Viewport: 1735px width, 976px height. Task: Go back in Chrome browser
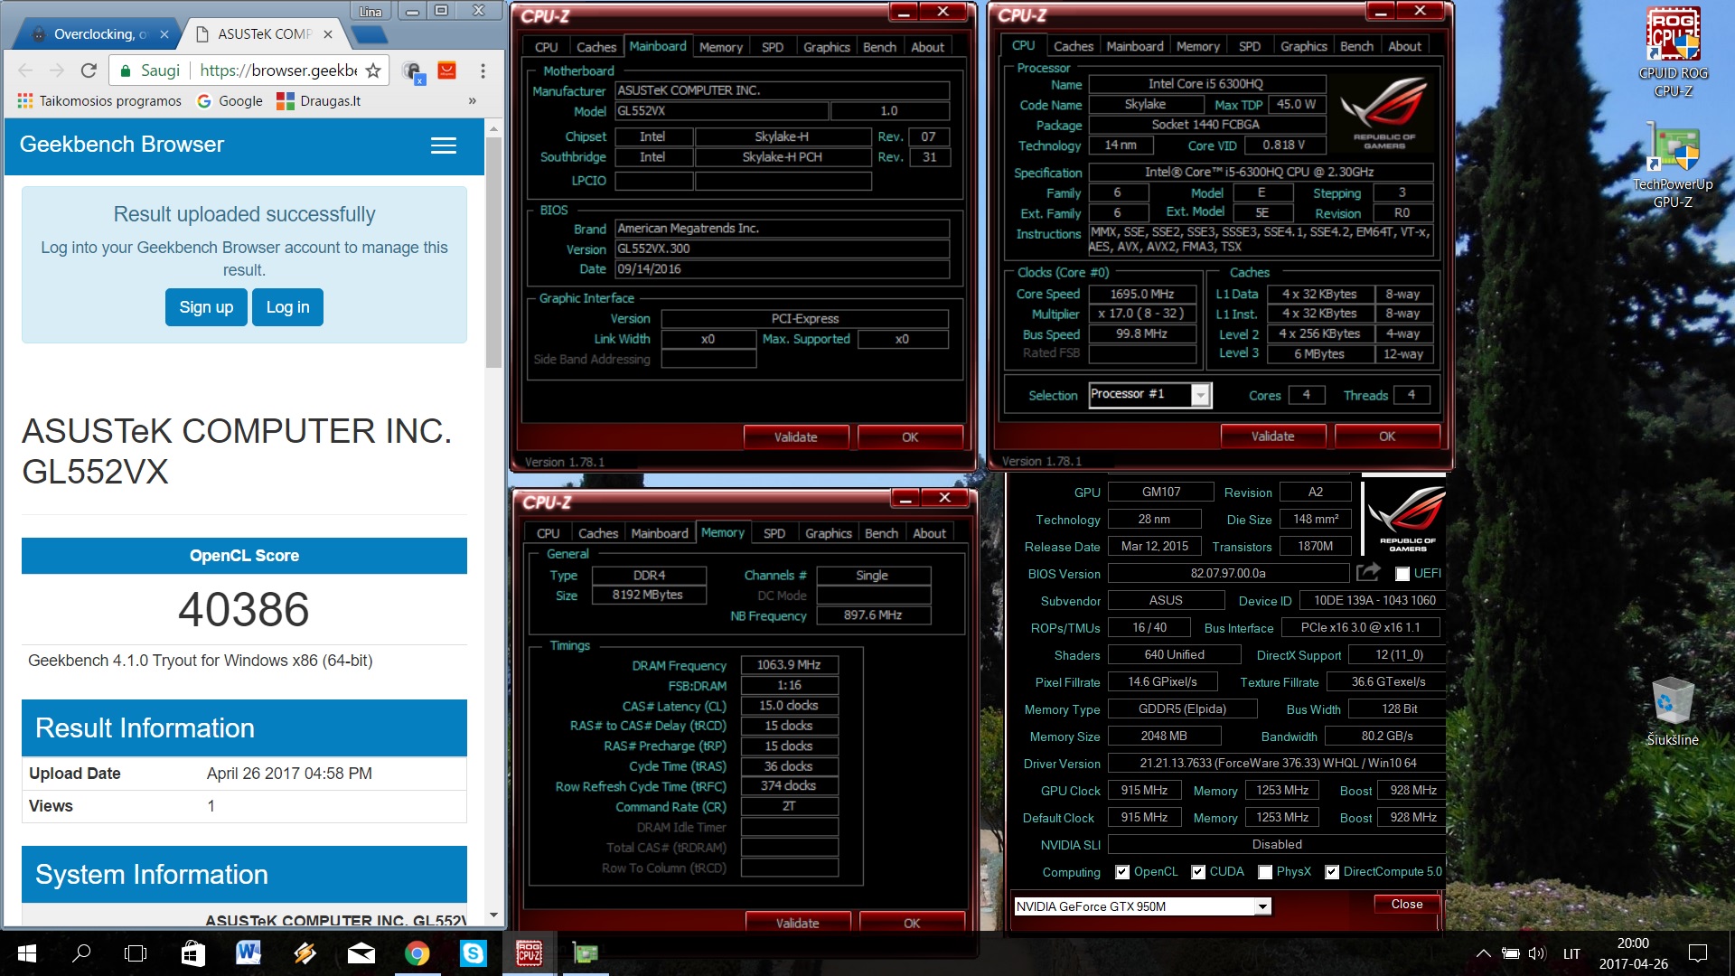pos(25,70)
